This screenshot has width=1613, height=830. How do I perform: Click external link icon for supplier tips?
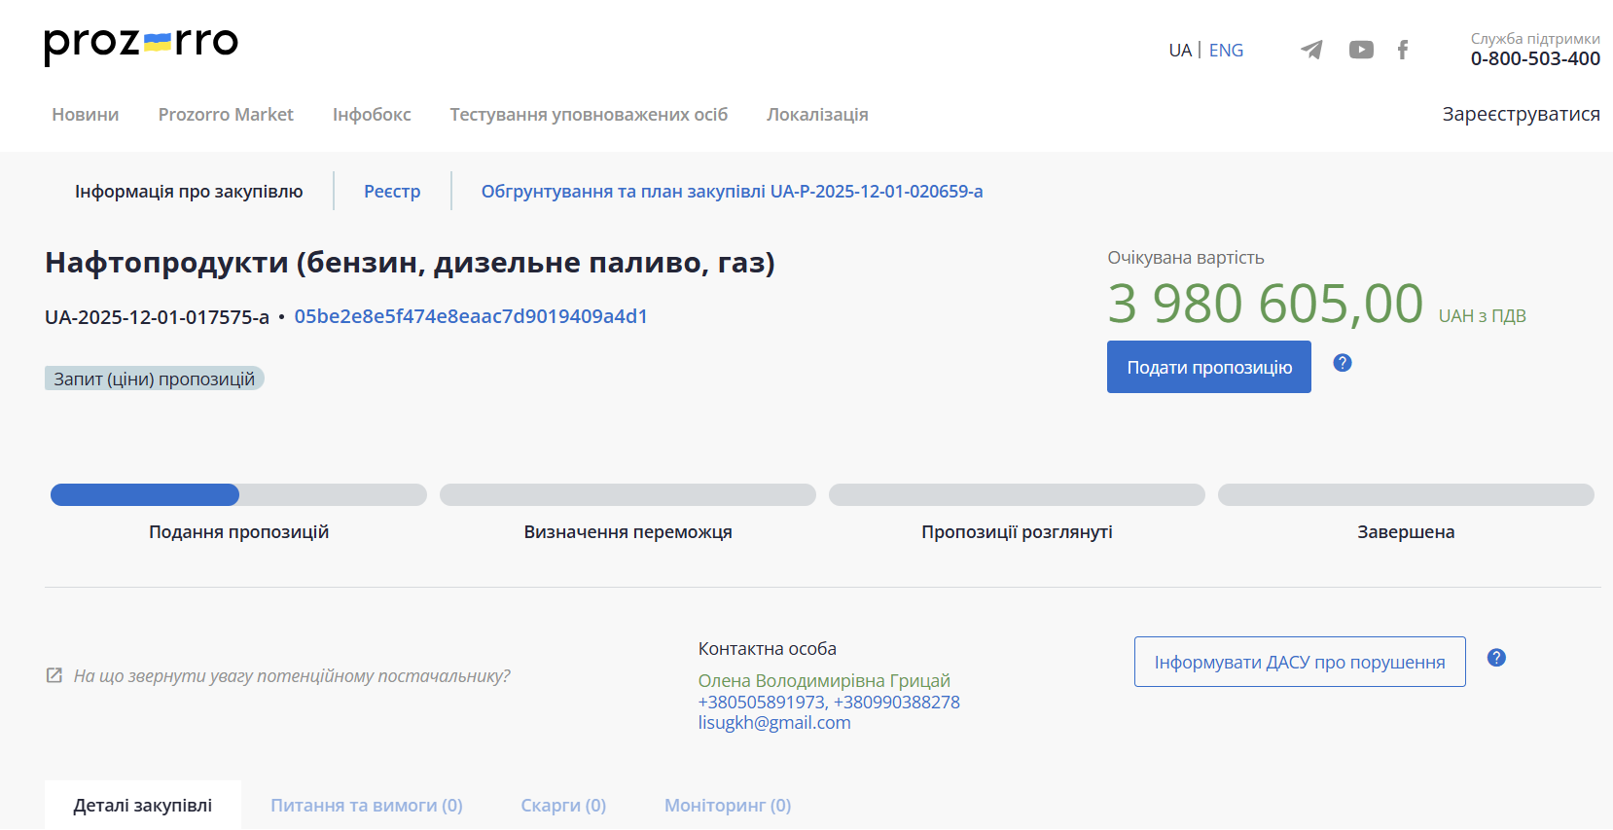[x=54, y=675]
